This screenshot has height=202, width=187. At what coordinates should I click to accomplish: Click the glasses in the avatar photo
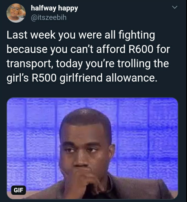click(15, 9)
